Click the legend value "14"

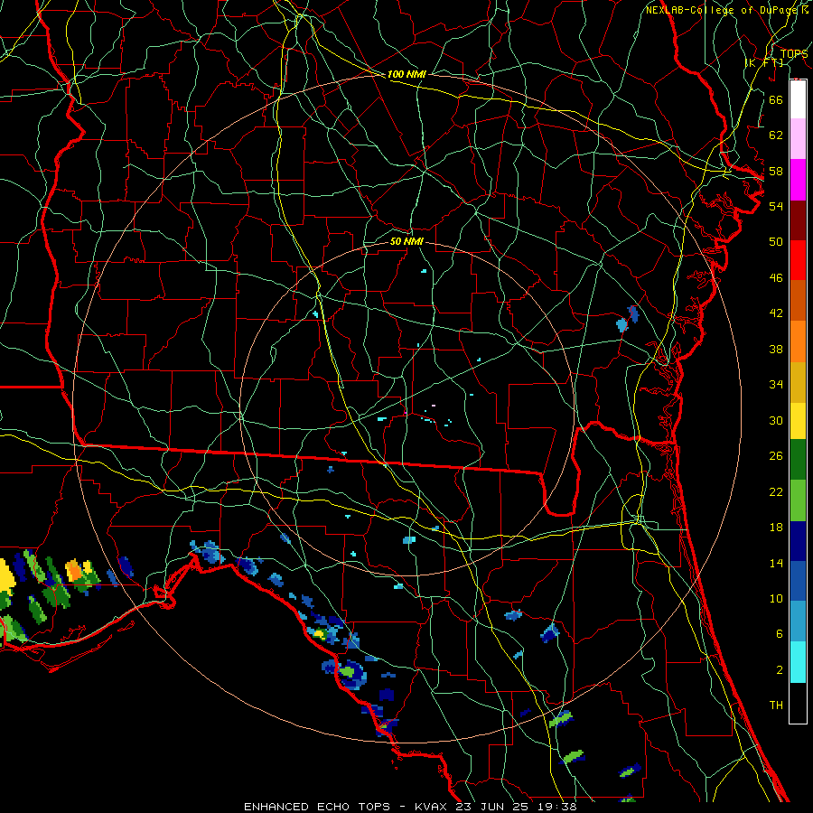(x=776, y=563)
